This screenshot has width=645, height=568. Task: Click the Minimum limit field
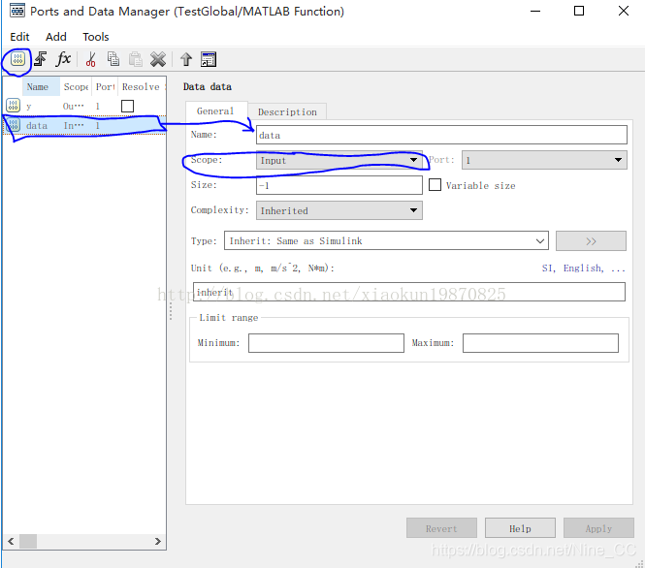click(326, 343)
